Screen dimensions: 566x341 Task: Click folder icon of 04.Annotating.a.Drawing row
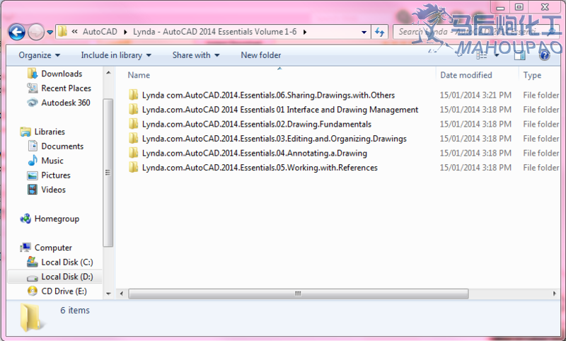tap(133, 153)
